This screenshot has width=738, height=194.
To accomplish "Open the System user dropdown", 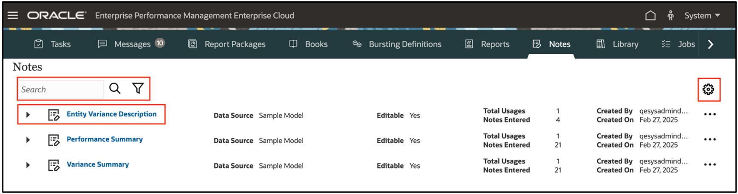I will click(702, 16).
